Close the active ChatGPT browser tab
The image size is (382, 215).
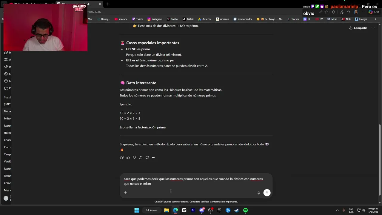click(x=100, y=4)
